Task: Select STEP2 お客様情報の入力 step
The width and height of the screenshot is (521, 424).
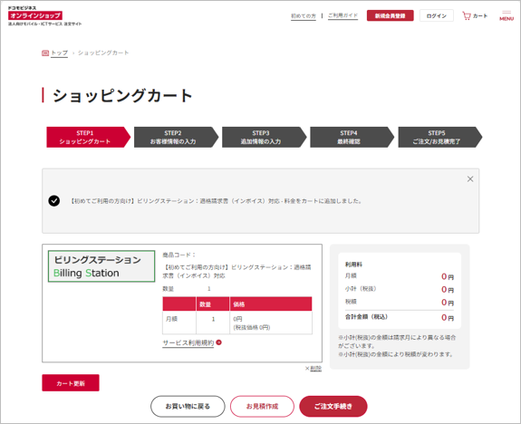Action: coord(176,137)
